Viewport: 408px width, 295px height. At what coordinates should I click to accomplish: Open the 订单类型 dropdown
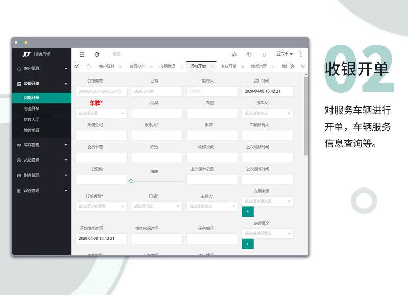[101, 206]
